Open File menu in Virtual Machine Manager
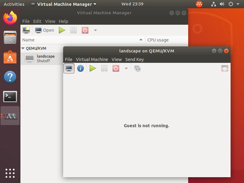 pyautogui.click(x=26, y=21)
